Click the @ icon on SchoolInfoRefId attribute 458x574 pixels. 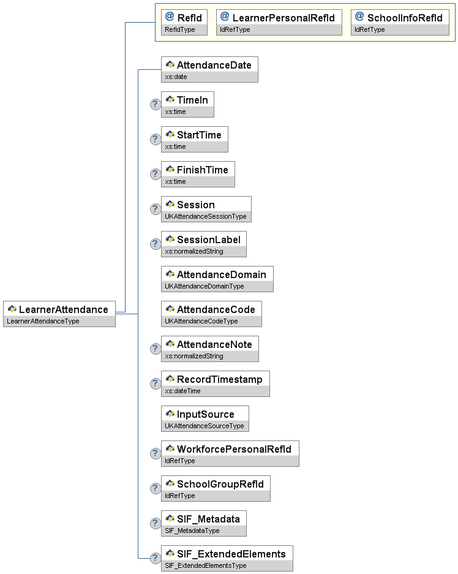pos(359,17)
